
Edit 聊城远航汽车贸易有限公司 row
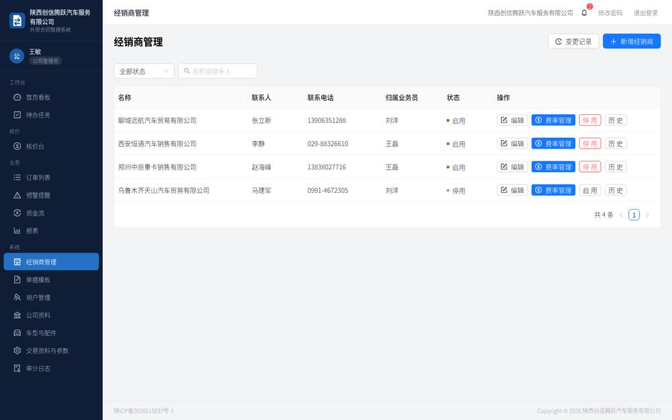point(512,120)
